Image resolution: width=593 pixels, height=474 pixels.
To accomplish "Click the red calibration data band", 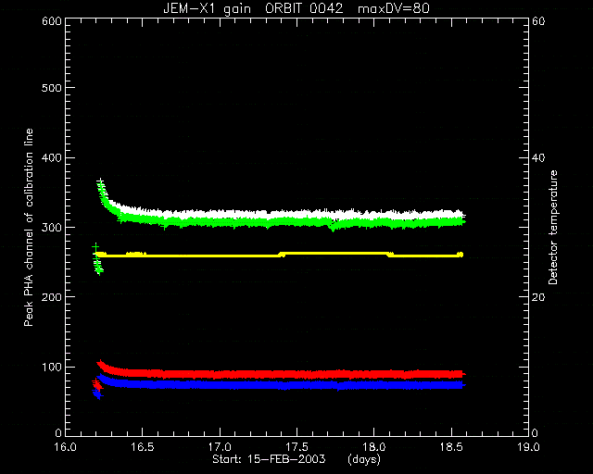I will click(280, 374).
